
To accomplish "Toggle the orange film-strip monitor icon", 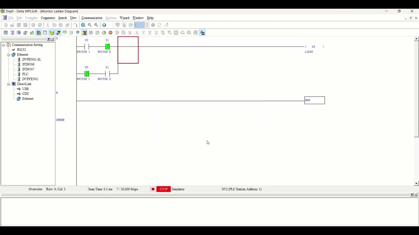I will click(x=84, y=33).
